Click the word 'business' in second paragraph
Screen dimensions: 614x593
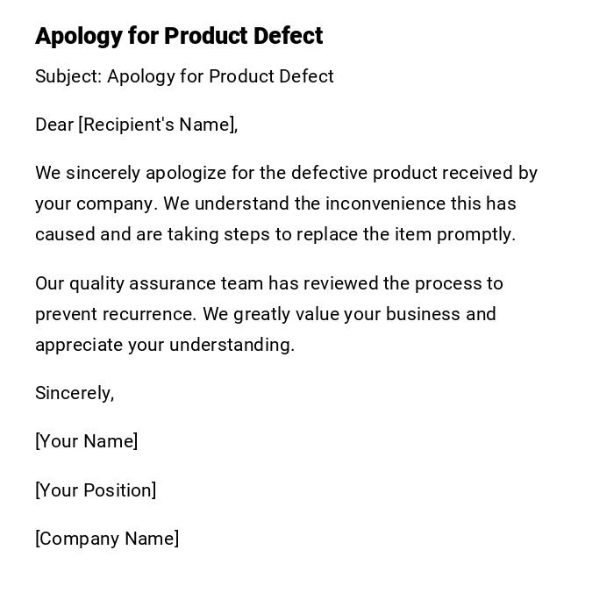coord(423,314)
